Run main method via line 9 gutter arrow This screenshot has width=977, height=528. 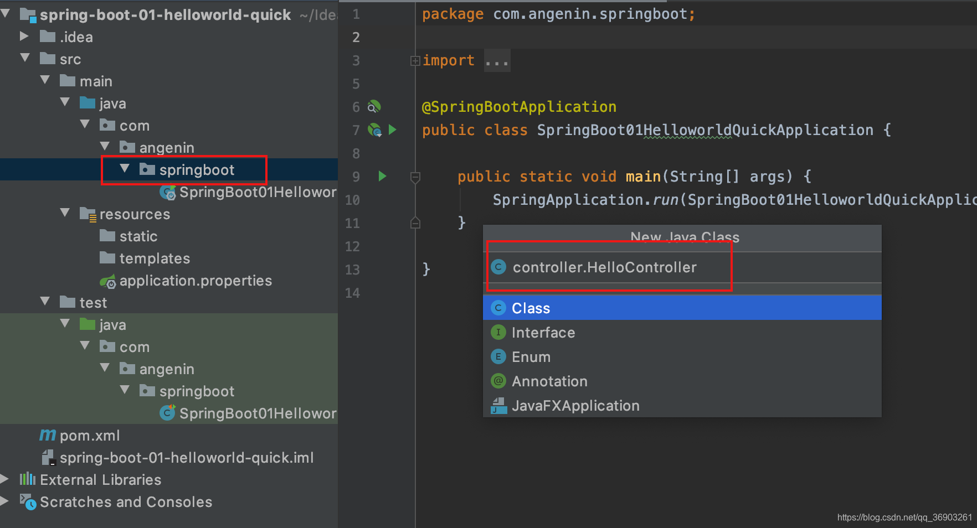(x=382, y=176)
